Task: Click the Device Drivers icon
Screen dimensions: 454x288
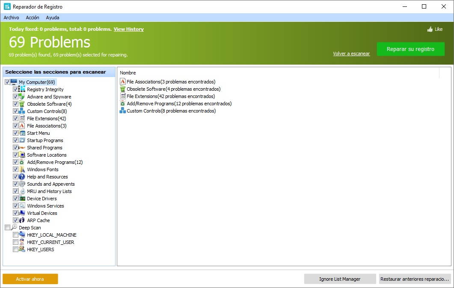Action: [22, 199]
